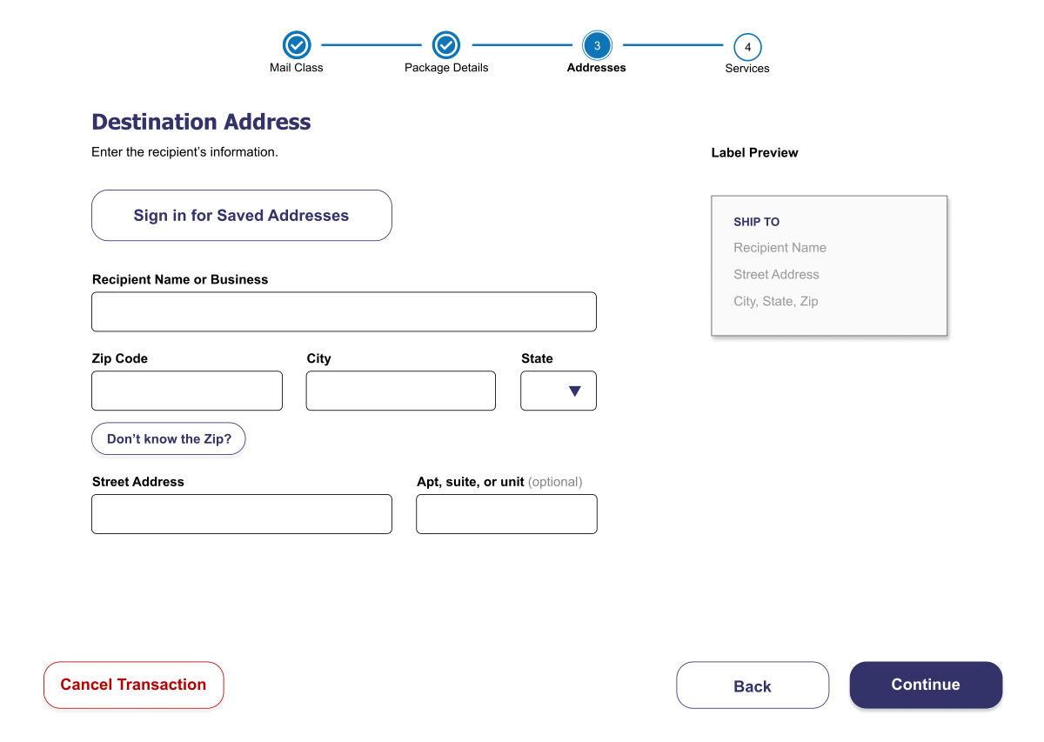Click the Label Preview heading text

[x=754, y=152]
